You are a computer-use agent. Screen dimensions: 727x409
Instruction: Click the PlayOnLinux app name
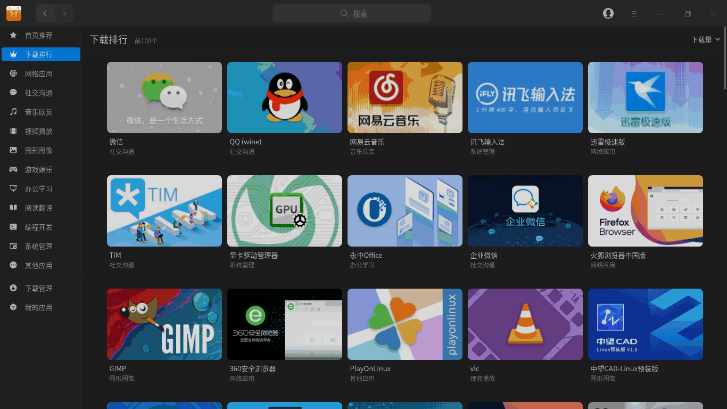tap(370, 369)
